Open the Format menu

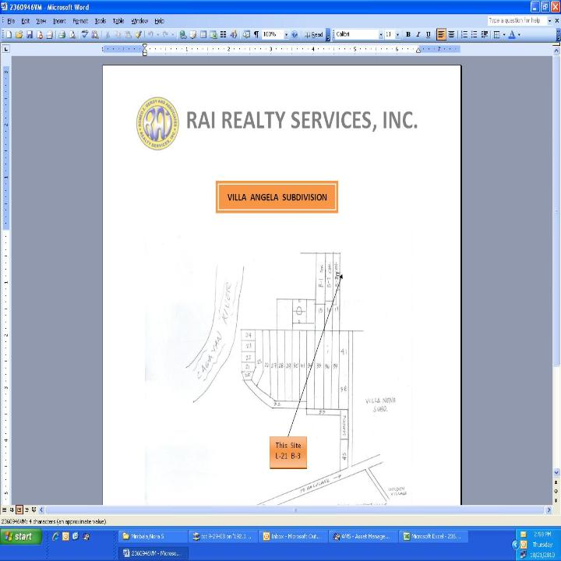coord(80,21)
